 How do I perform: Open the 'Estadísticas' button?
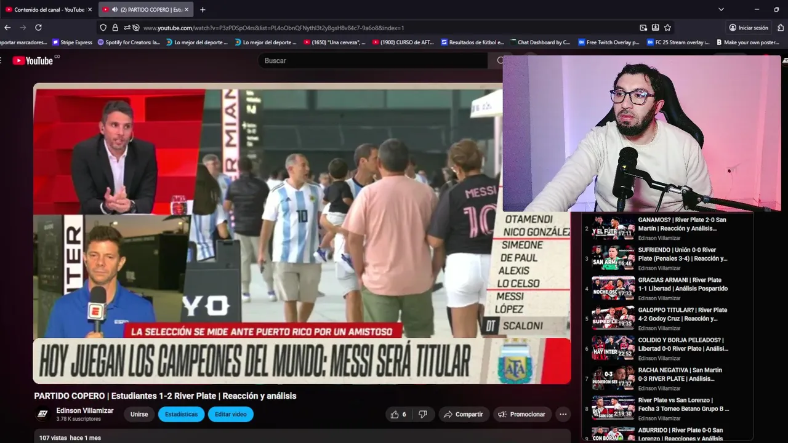(x=181, y=414)
